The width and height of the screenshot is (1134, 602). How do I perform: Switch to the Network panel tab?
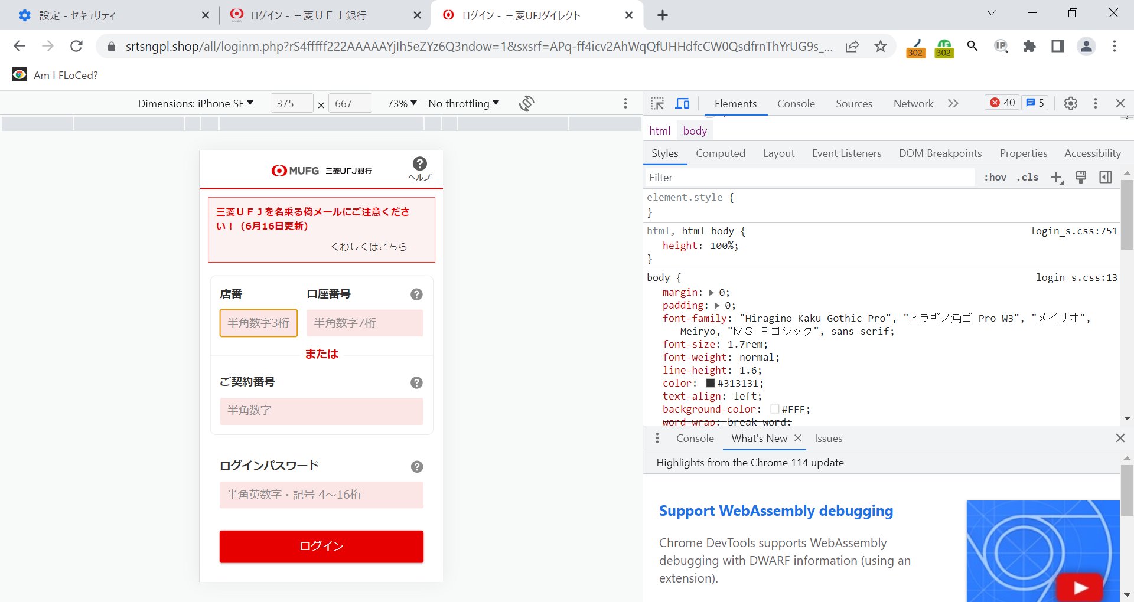[914, 104]
